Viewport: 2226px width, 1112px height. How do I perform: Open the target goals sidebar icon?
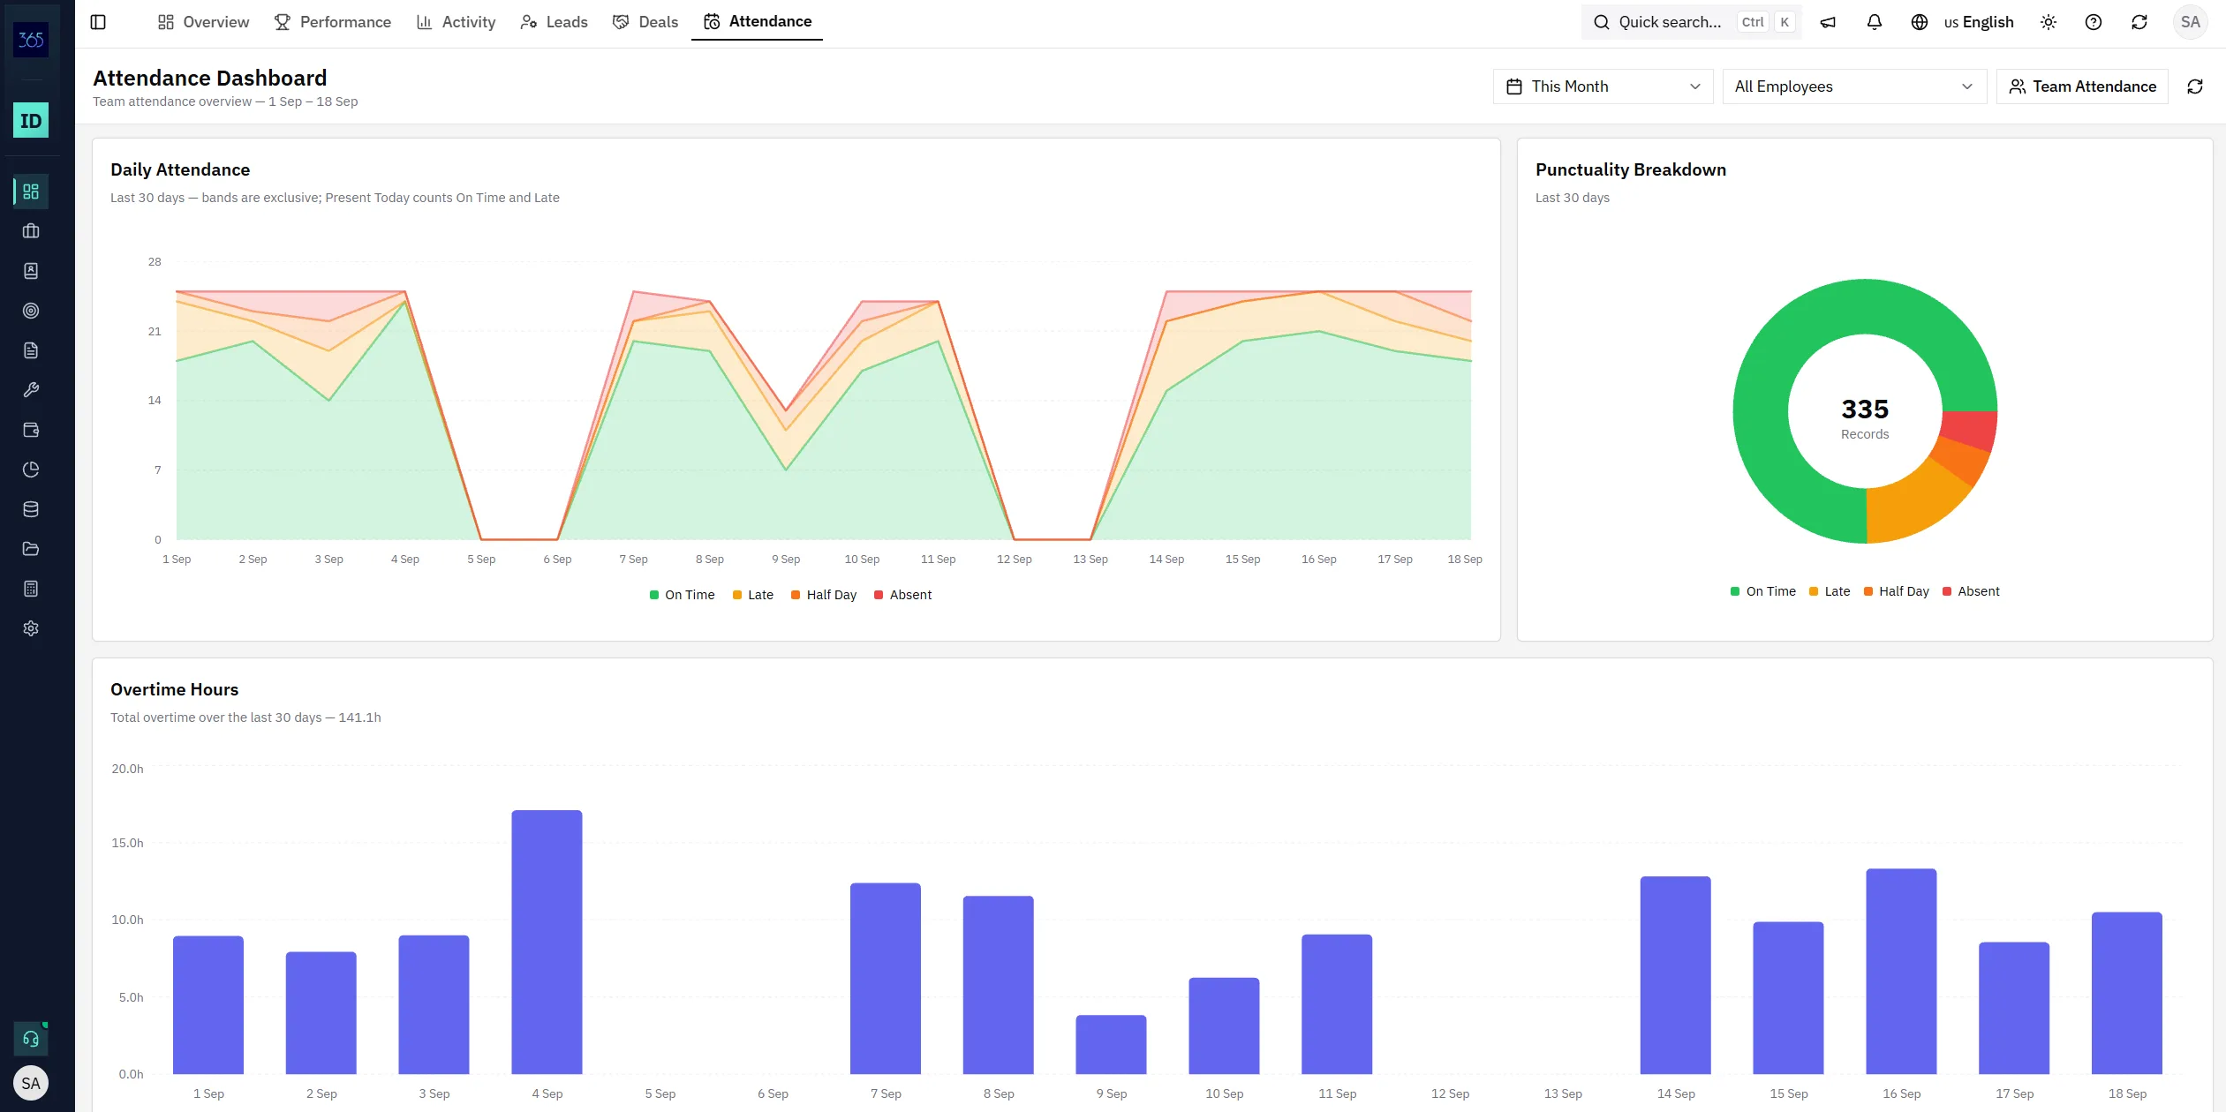pos(31,311)
